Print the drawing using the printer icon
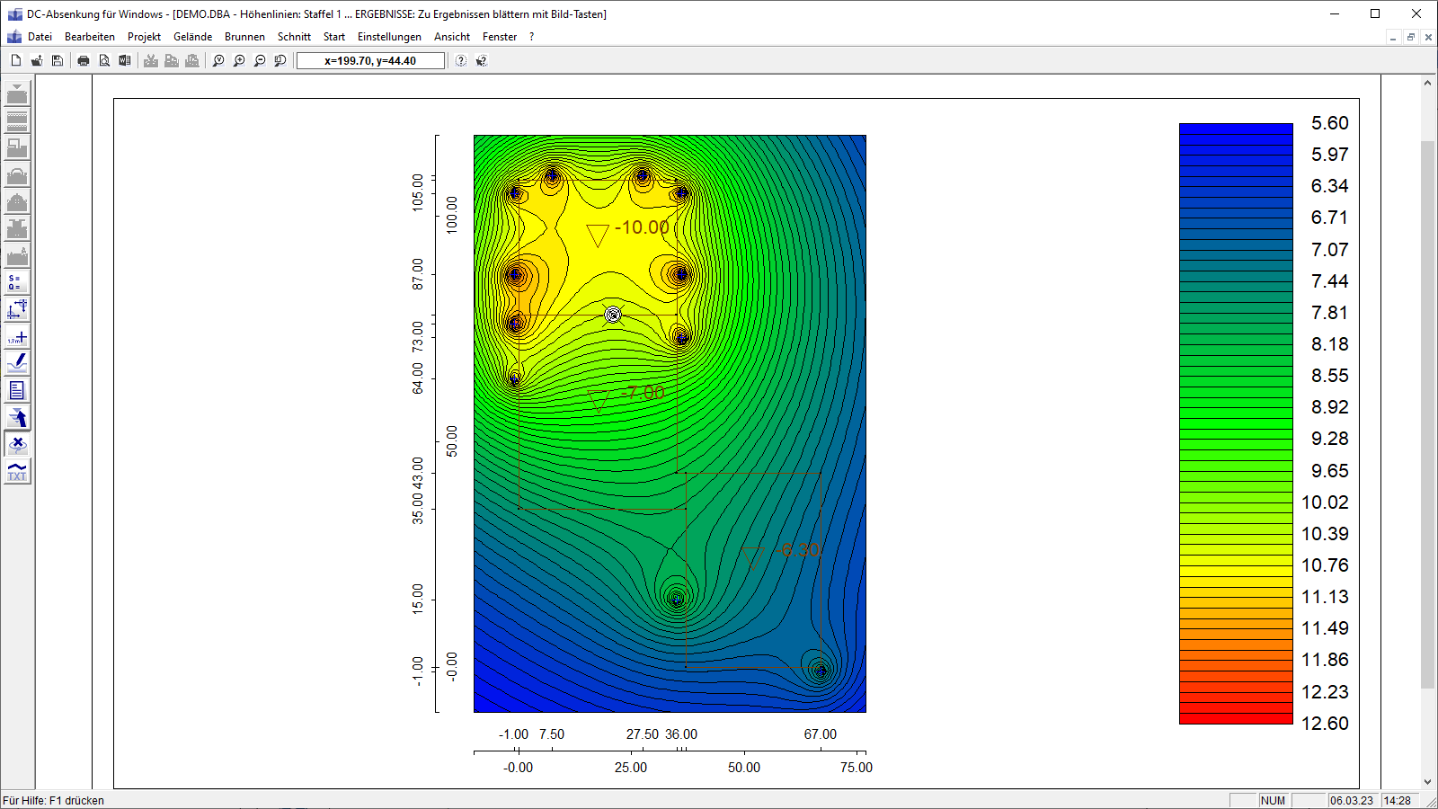 tap(84, 60)
